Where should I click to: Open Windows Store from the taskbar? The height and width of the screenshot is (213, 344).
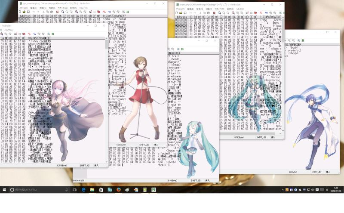point(101,190)
